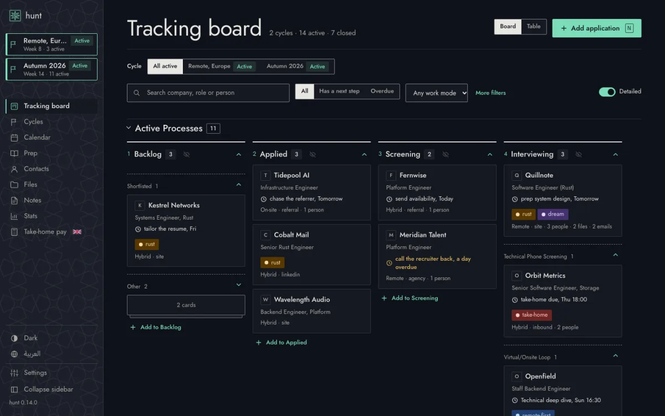Select the All next-step filter
This screenshot has width=665, height=416.
pyautogui.click(x=305, y=92)
